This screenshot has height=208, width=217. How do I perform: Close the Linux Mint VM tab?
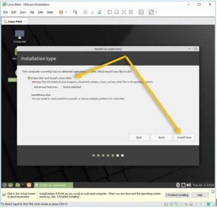(x=25, y=21)
